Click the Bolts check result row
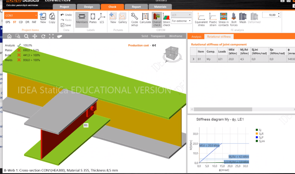The height and width of the screenshot is (174, 295). pyautogui.click(x=22, y=55)
